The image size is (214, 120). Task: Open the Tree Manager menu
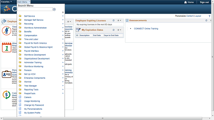[30, 86]
